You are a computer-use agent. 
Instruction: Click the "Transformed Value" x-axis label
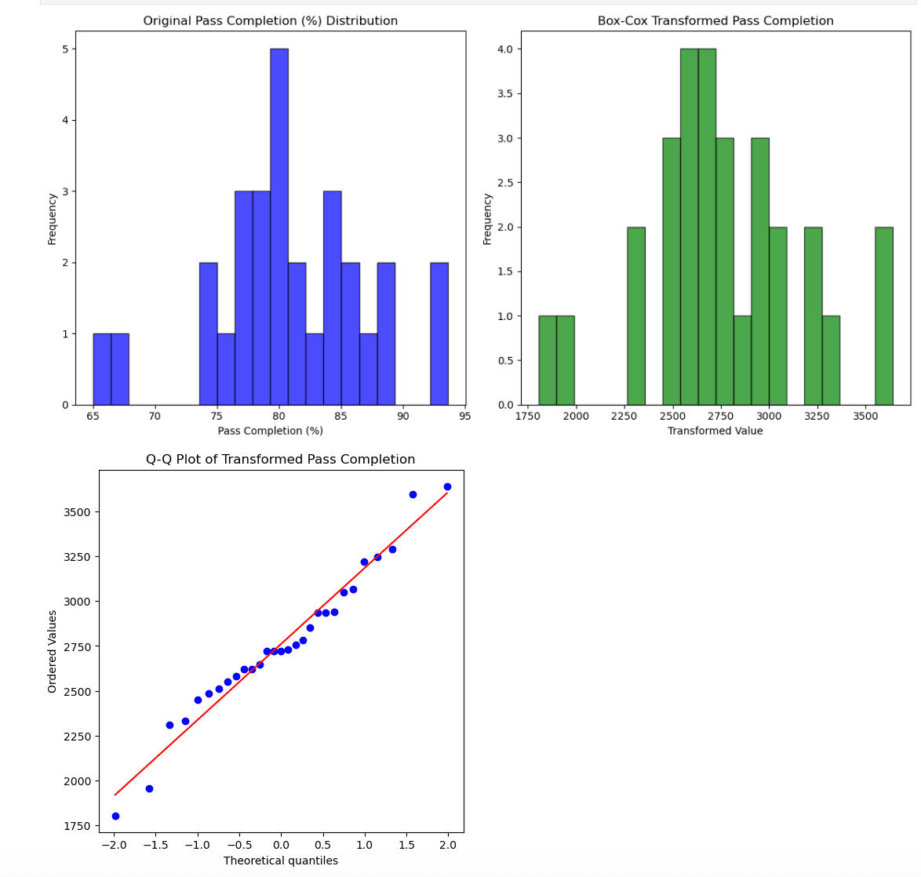pos(715,431)
